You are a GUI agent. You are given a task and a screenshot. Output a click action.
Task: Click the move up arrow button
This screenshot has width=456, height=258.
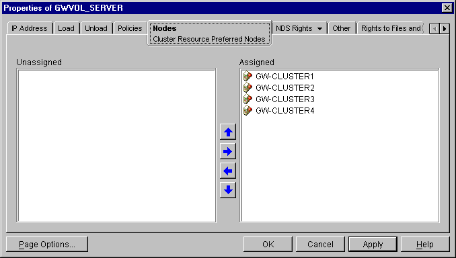point(228,132)
